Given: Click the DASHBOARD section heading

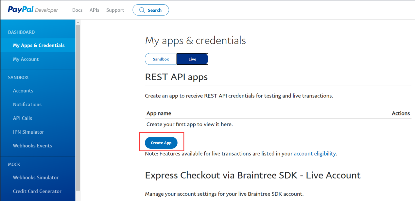Looking at the screenshot, I should tap(21, 32).
